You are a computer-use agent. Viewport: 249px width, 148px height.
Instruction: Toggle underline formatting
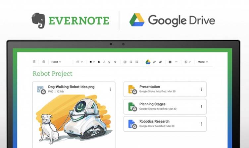point(109,62)
